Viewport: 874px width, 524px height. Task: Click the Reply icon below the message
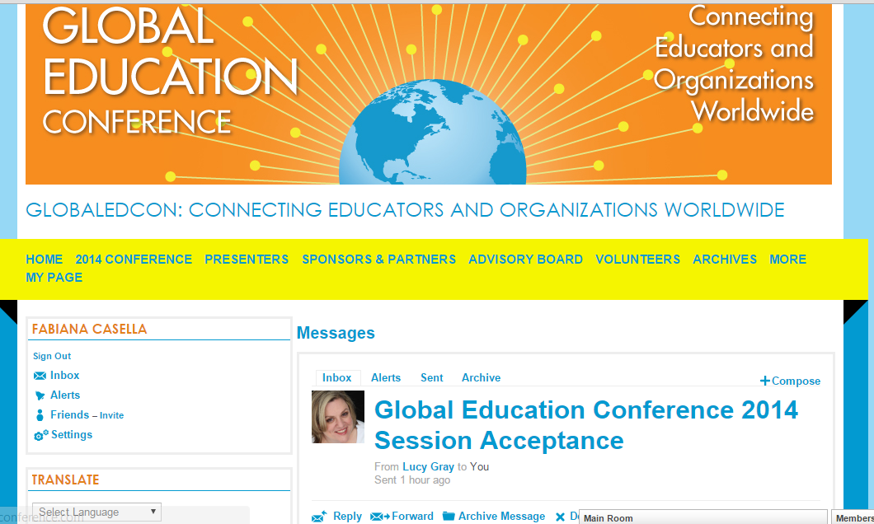[319, 517]
